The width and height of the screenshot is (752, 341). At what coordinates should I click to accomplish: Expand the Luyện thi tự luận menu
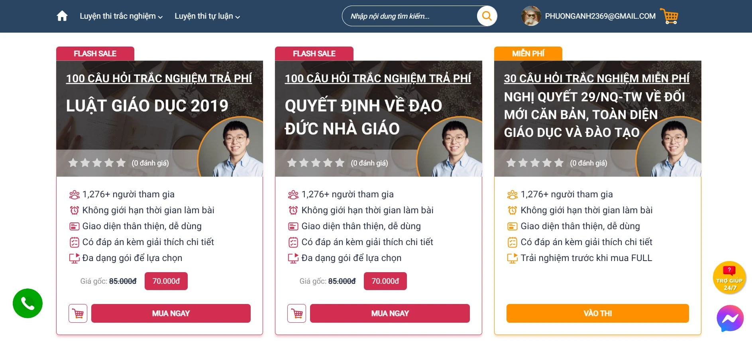point(207,16)
